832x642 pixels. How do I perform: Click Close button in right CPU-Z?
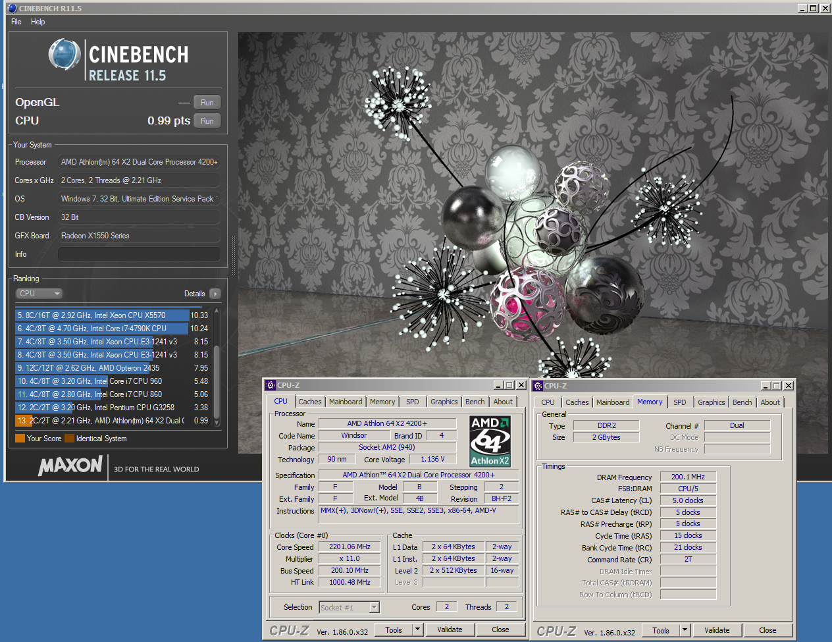(767, 631)
